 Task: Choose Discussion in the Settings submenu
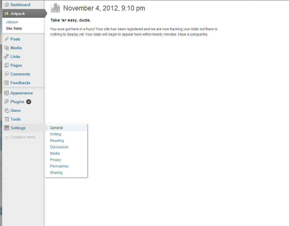click(59, 147)
